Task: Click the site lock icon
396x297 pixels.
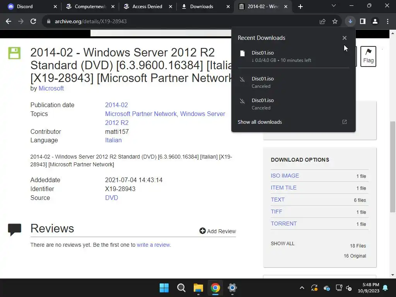Action: coord(48,22)
